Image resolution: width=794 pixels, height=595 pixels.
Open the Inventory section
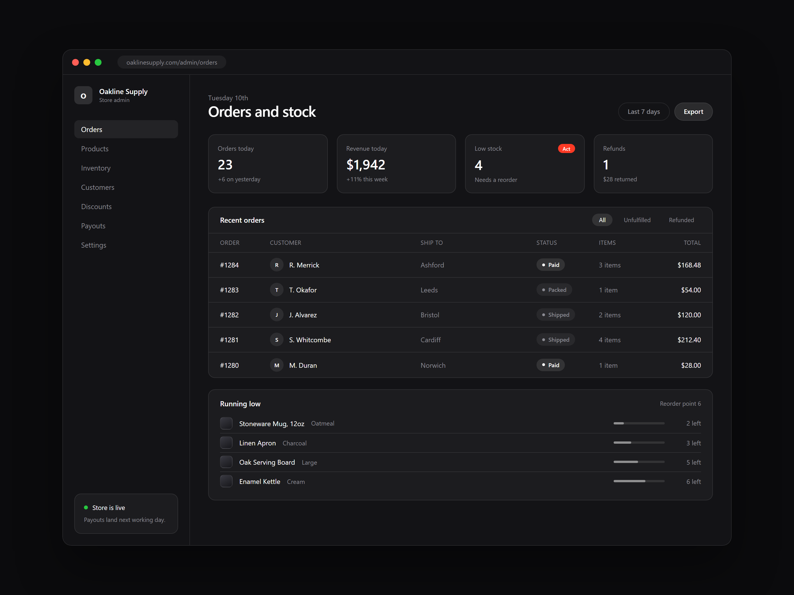pyautogui.click(x=126, y=168)
